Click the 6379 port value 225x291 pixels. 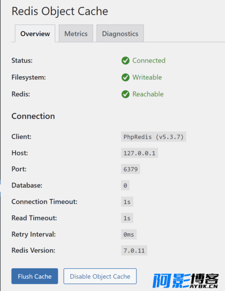point(131,169)
